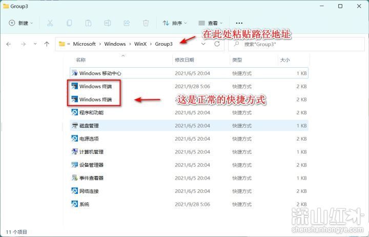Click the Refresh button
The width and height of the screenshot is (369, 237).
[217, 44]
